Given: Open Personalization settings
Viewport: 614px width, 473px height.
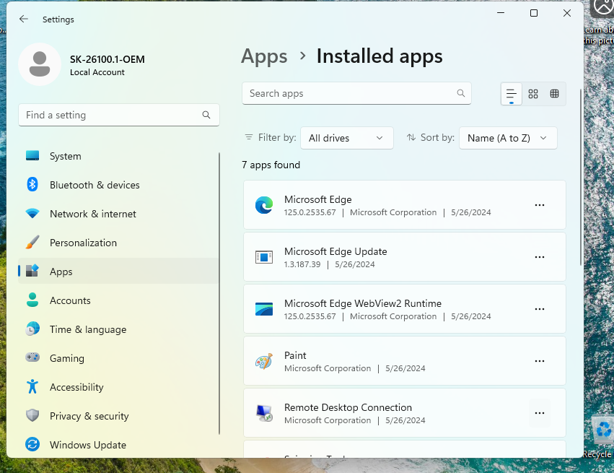Looking at the screenshot, I should pyautogui.click(x=118, y=243).
